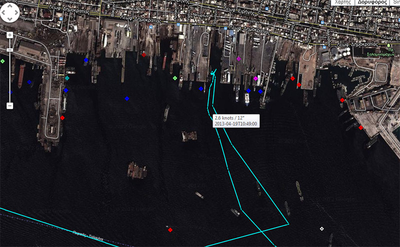Viewport: 400px width, 247px height.
Task: Click the 2.6 knots / 12° info tooltip
Action: [x=235, y=120]
